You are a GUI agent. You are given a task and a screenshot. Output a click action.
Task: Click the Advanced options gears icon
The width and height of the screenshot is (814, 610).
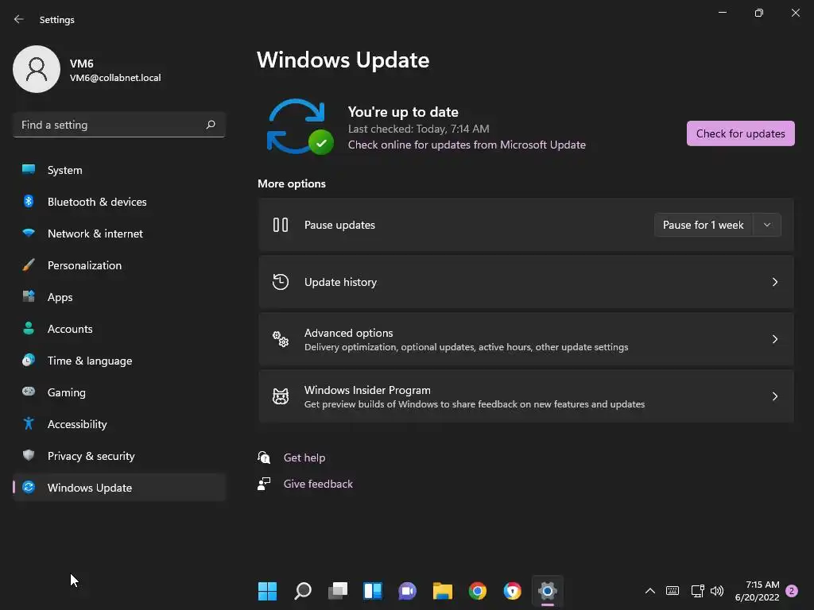pos(281,339)
